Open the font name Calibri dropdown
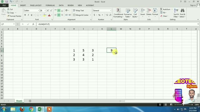Image resolution: width=200 pixels, height=112 pixels. [39, 11]
